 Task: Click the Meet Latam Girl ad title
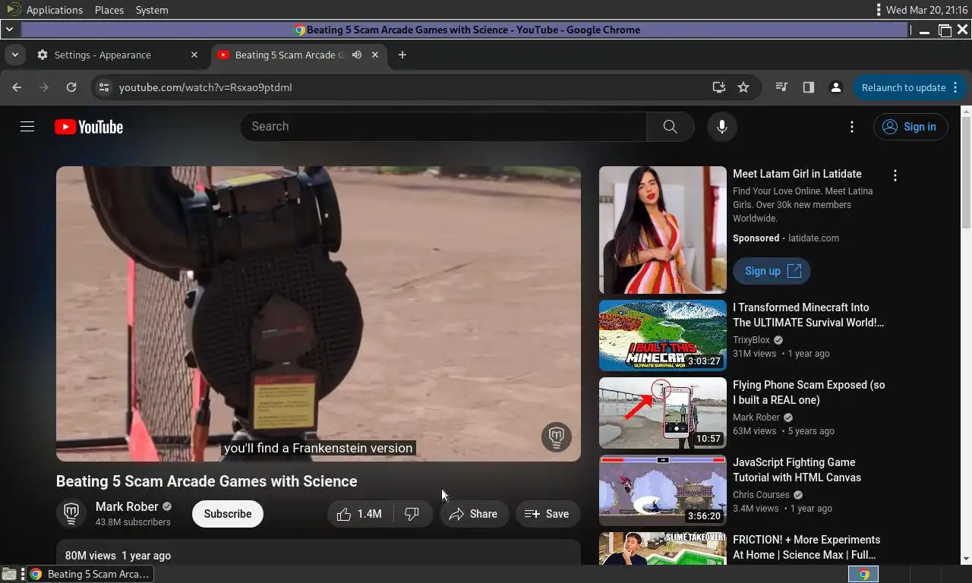tap(797, 174)
